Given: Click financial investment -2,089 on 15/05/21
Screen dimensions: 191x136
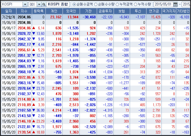Looking at the screenshot, I should point(108,127).
